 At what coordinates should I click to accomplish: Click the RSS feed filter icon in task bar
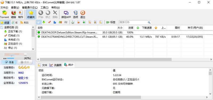(x=90, y=22)
